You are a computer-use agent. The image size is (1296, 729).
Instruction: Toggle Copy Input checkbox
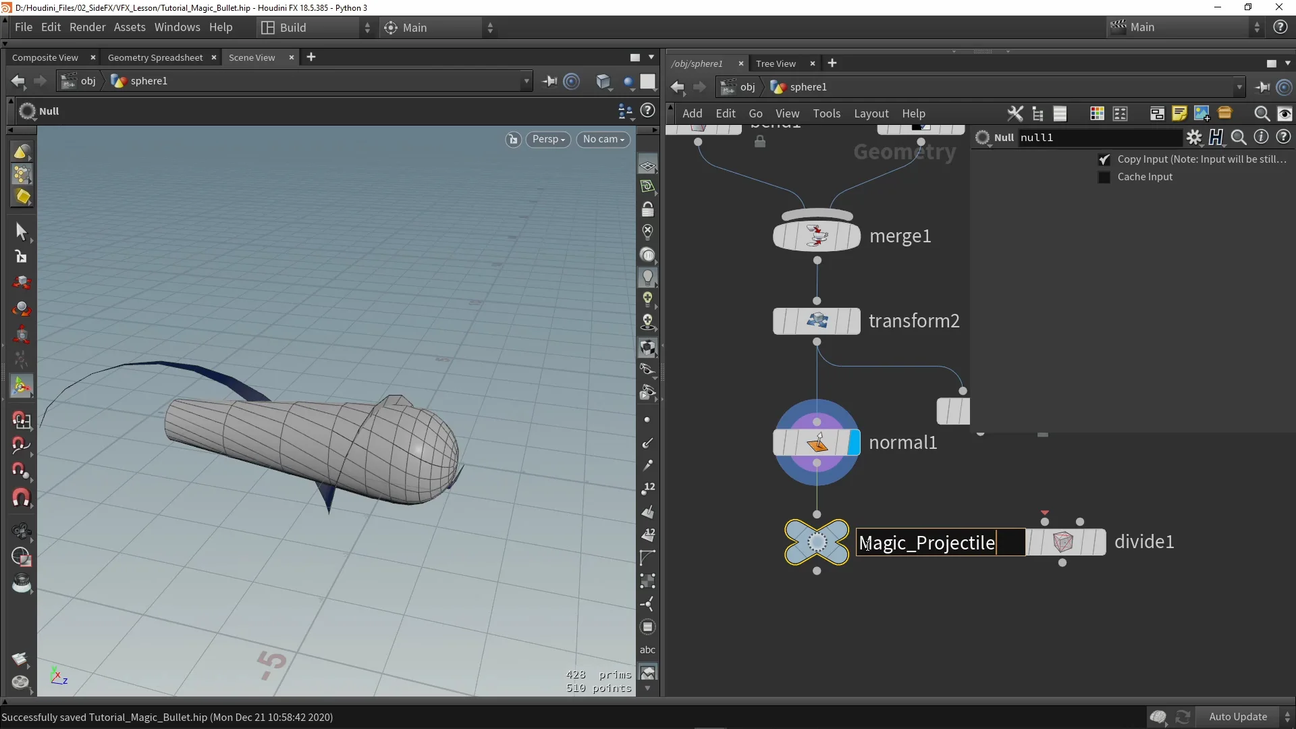pyautogui.click(x=1104, y=160)
